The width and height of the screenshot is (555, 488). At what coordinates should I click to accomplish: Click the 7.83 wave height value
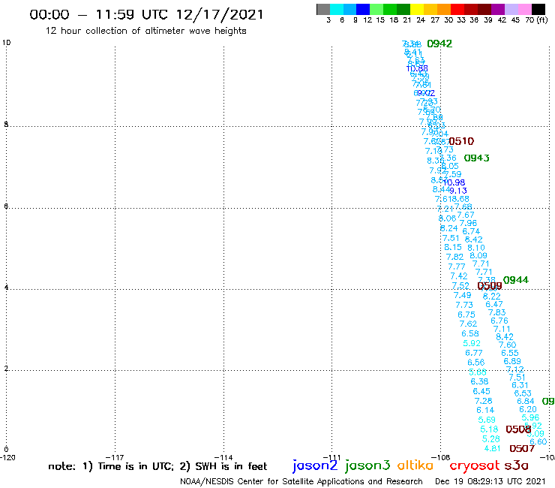point(497,312)
